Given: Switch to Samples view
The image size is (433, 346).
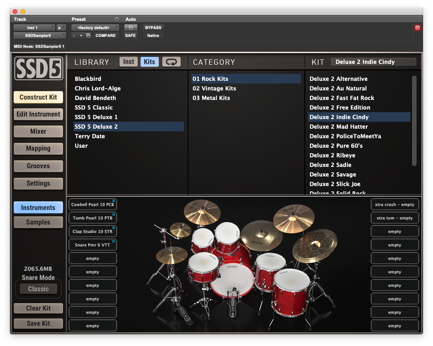Looking at the screenshot, I should (x=38, y=222).
